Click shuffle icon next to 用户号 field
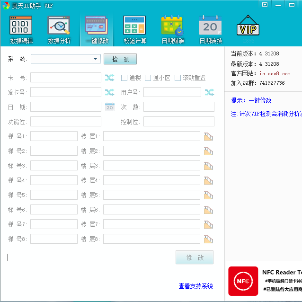 209,92
